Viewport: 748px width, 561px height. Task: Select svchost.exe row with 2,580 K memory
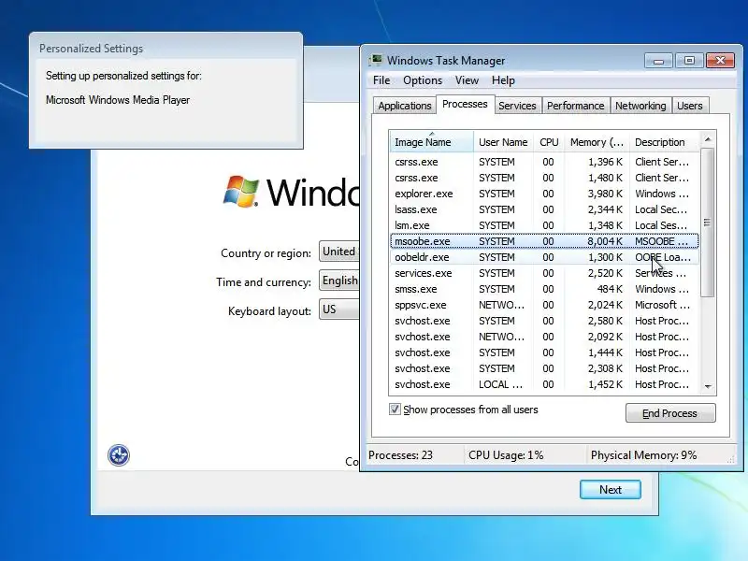tap(544, 321)
